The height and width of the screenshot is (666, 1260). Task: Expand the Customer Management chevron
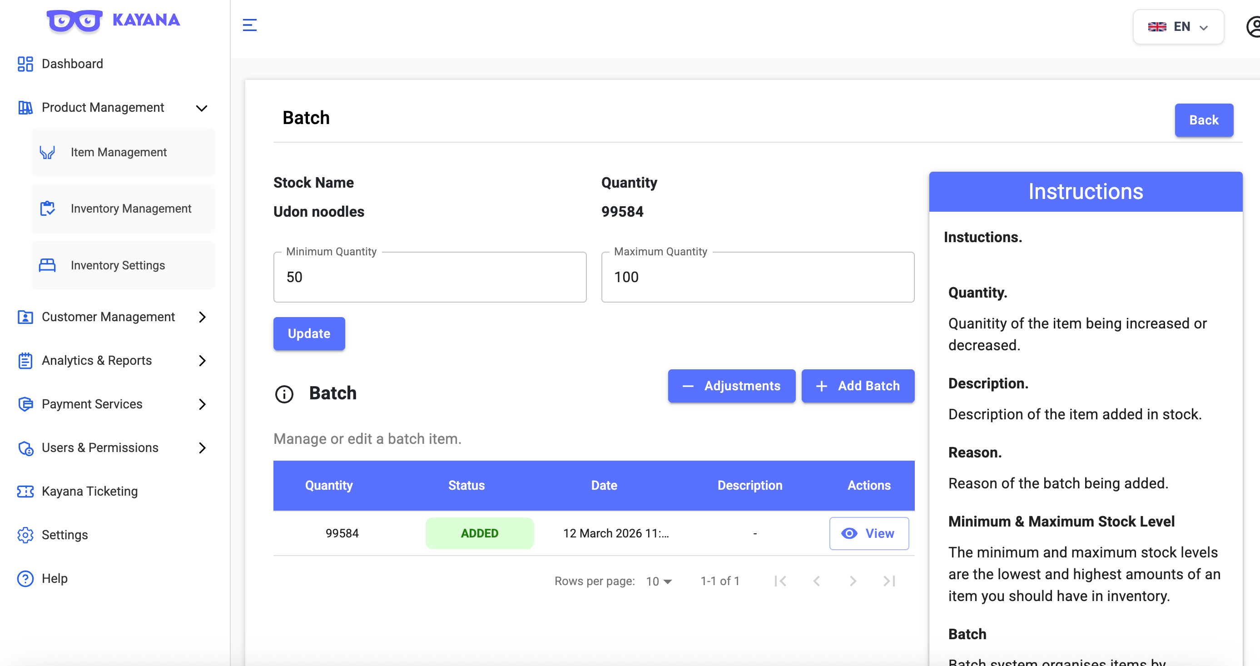203,317
